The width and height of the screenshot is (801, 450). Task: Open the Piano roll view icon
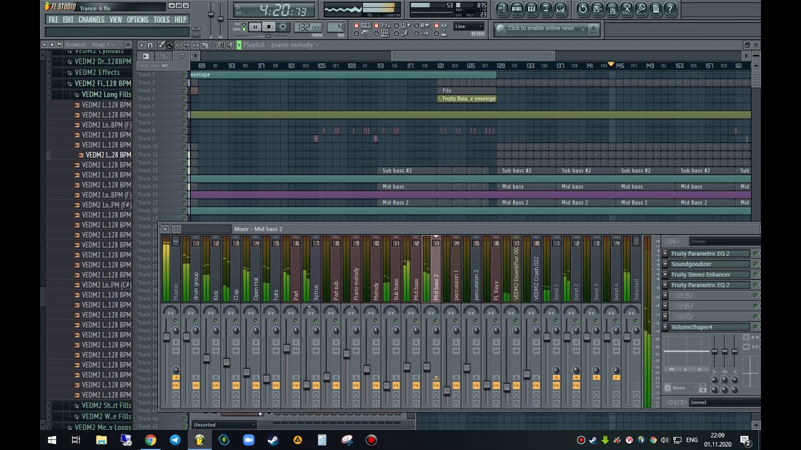tap(531, 9)
